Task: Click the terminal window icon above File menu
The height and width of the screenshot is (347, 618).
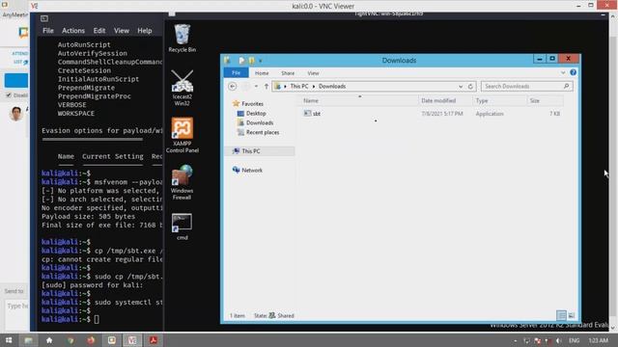Action: click(x=44, y=18)
